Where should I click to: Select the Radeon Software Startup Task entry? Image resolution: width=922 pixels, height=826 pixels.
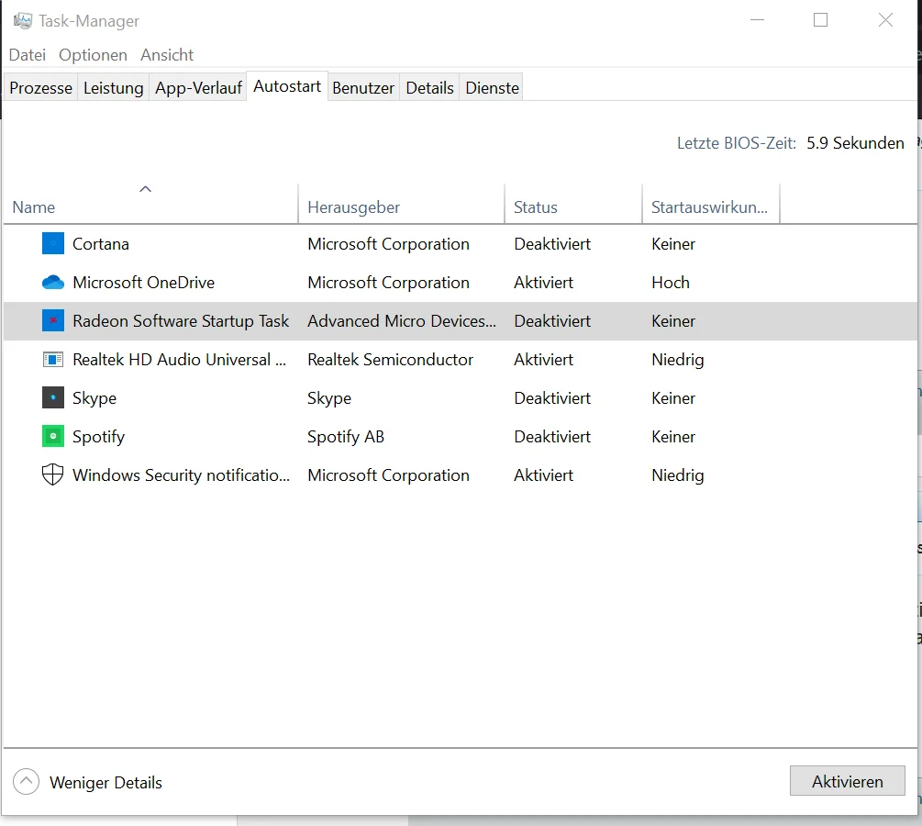click(181, 320)
